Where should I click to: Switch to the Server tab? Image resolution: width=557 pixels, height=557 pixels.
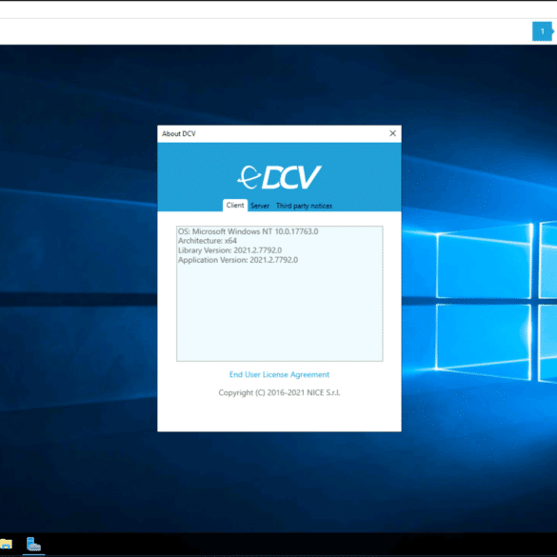pos(260,206)
